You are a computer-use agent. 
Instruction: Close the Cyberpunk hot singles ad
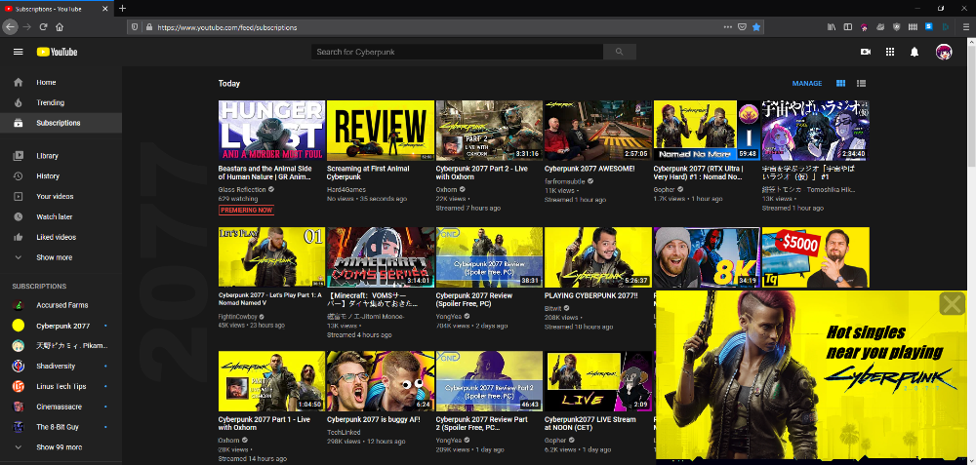tap(952, 304)
